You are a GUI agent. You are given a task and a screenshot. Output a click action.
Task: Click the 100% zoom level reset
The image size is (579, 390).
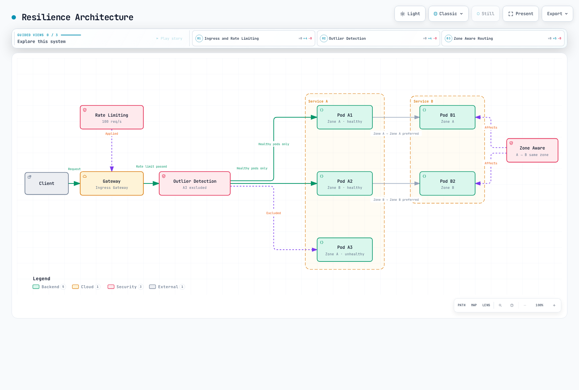539,305
